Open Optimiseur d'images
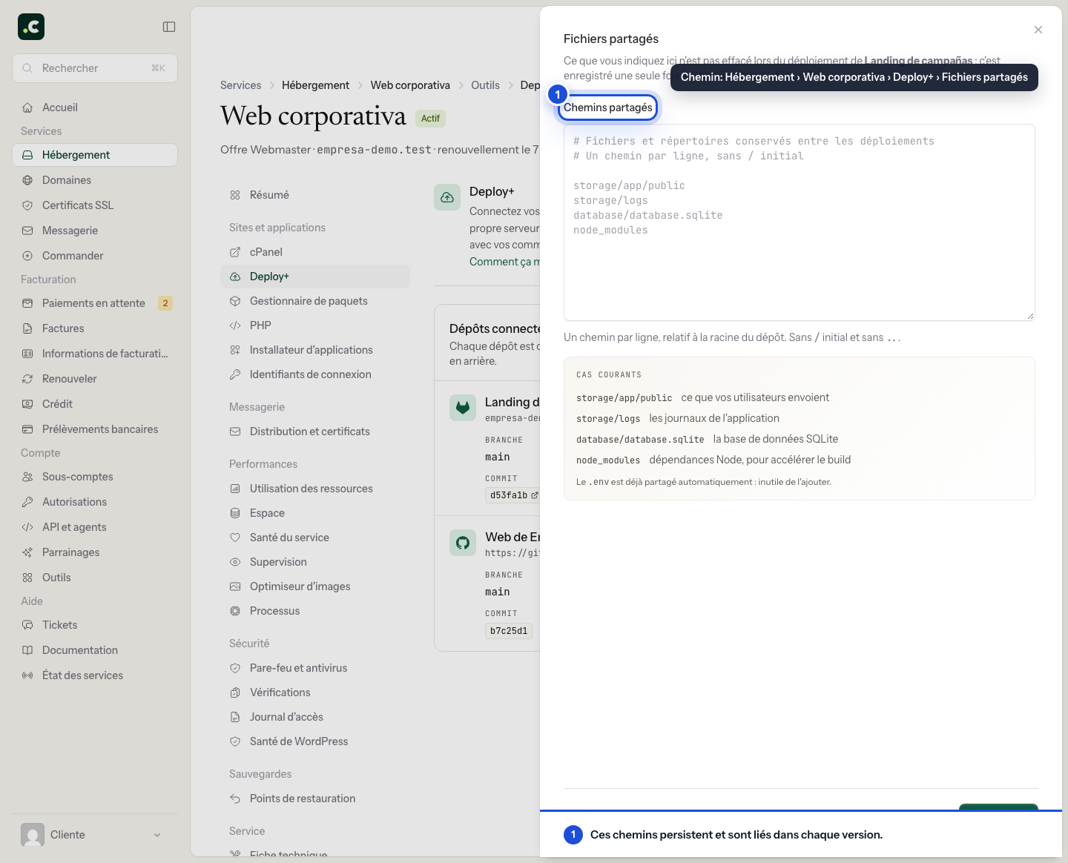The image size is (1068, 863). pos(315,586)
